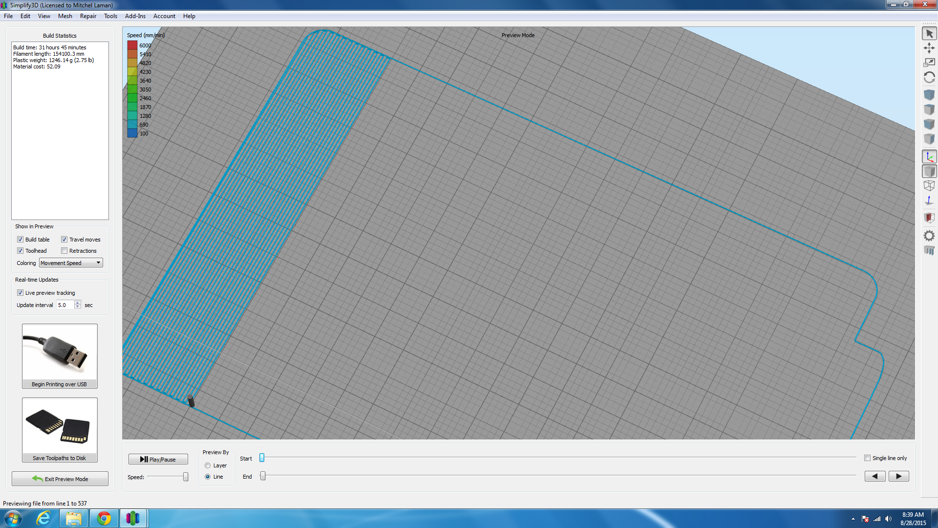Uncheck the Build table checkbox
This screenshot has width=938, height=528.
tap(21, 240)
